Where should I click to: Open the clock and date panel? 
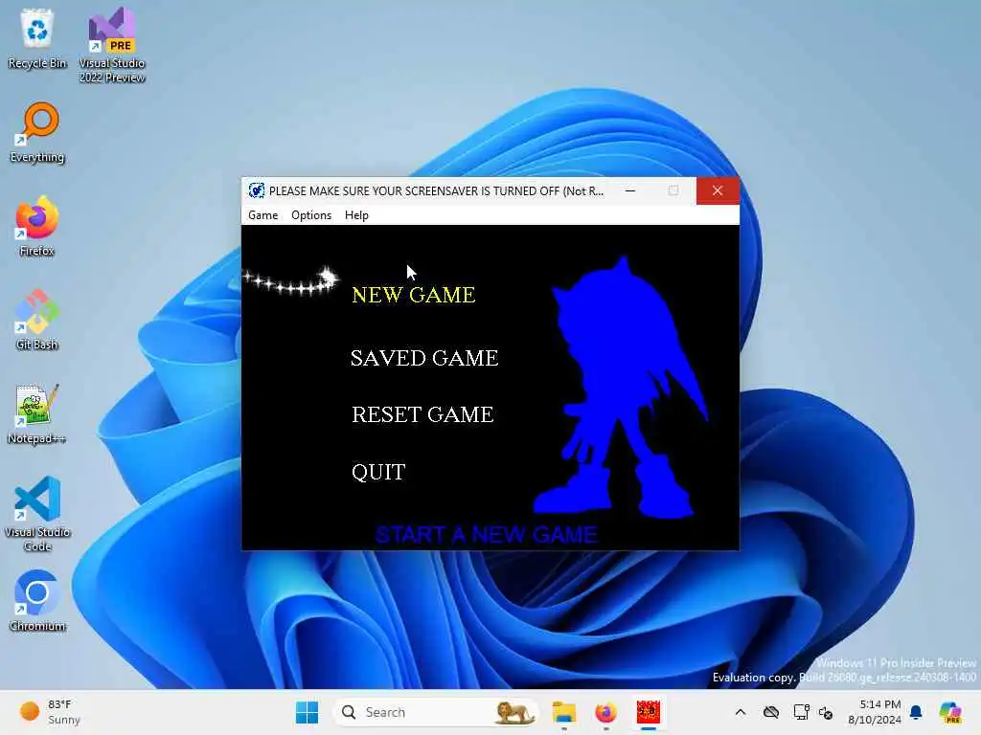click(x=875, y=712)
